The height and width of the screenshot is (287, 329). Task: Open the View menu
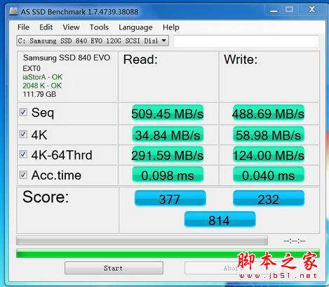[71, 27]
